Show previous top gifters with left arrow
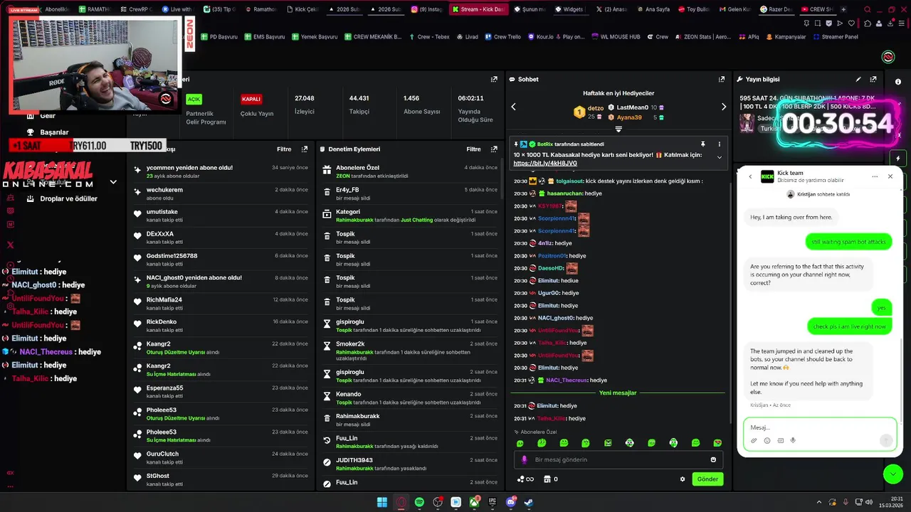The width and height of the screenshot is (911, 512). 513,107
